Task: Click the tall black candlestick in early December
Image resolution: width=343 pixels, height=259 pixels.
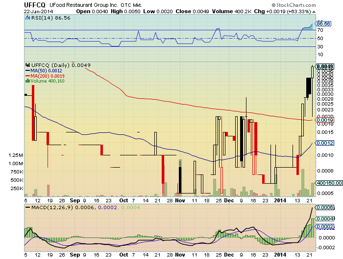Action: coord(241,139)
